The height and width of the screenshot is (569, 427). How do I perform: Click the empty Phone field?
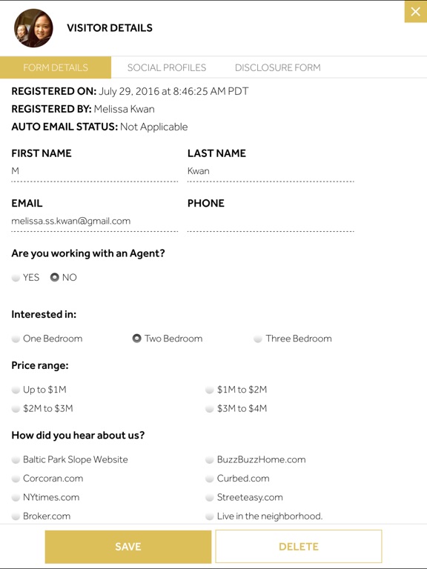tap(271, 222)
